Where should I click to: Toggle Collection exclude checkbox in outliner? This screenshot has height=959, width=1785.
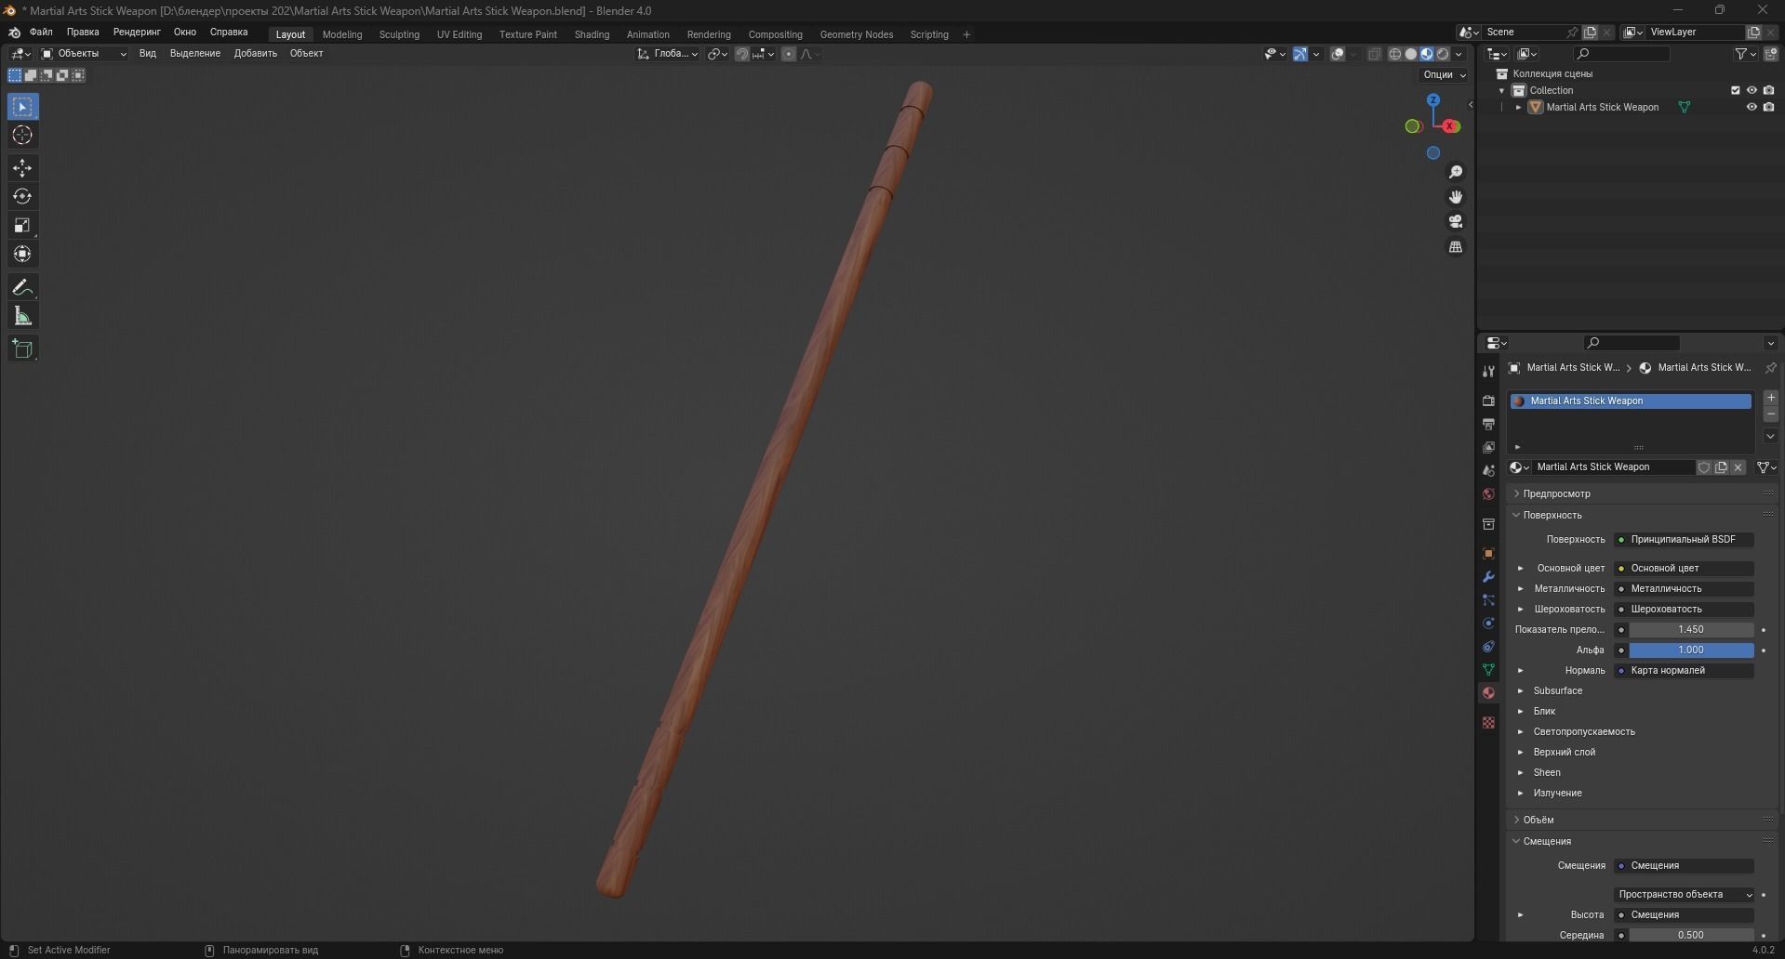(1735, 90)
